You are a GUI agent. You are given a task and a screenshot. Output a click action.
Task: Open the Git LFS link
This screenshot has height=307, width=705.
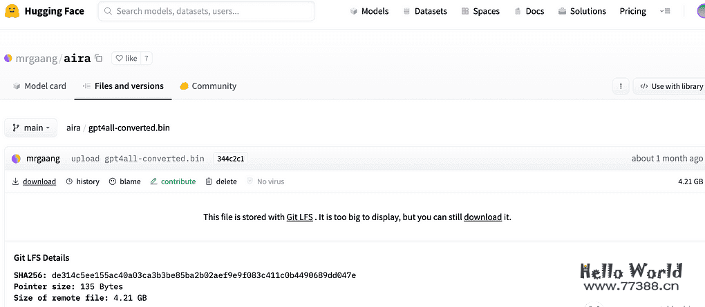pos(300,217)
